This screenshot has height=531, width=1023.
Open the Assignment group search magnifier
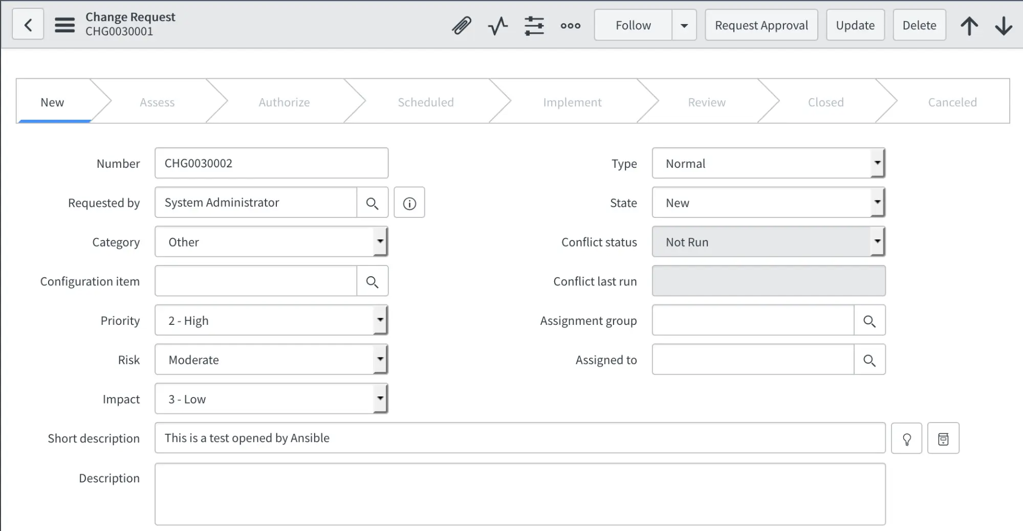[x=869, y=320]
